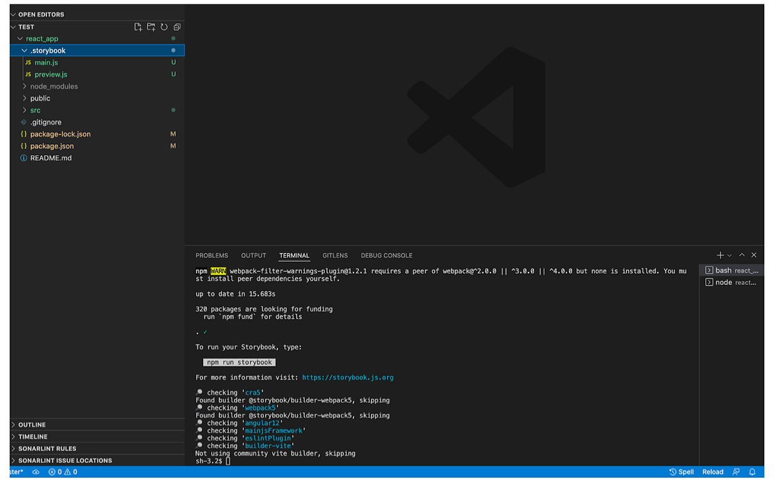Collapse all folders in explorer
This screenshot has height=479, width=774.
click(177, 27)
